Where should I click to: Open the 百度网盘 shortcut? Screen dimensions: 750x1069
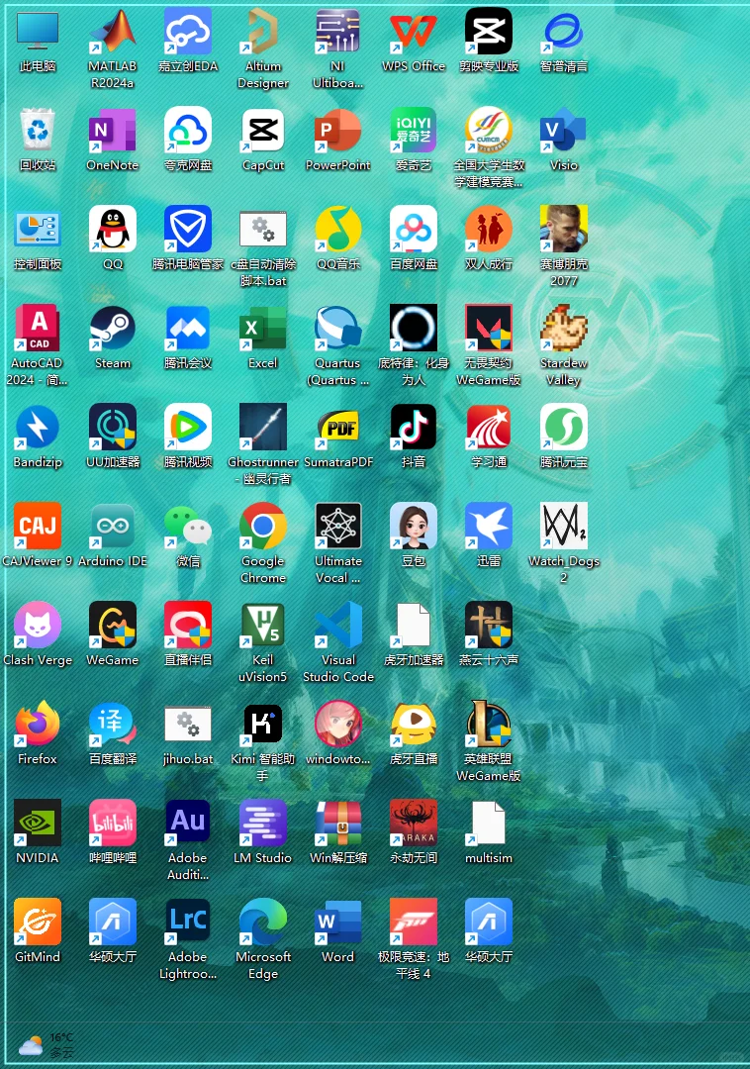pos(414,229)
